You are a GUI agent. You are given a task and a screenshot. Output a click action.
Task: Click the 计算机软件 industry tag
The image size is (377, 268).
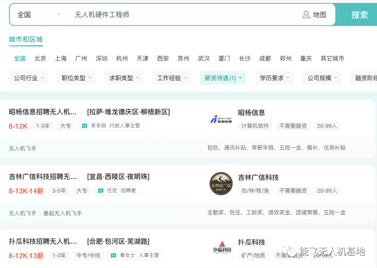(255, 126)
